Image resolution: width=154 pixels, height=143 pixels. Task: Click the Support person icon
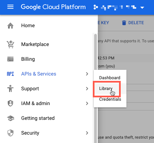pyautogui.click(x=10, y=89)
